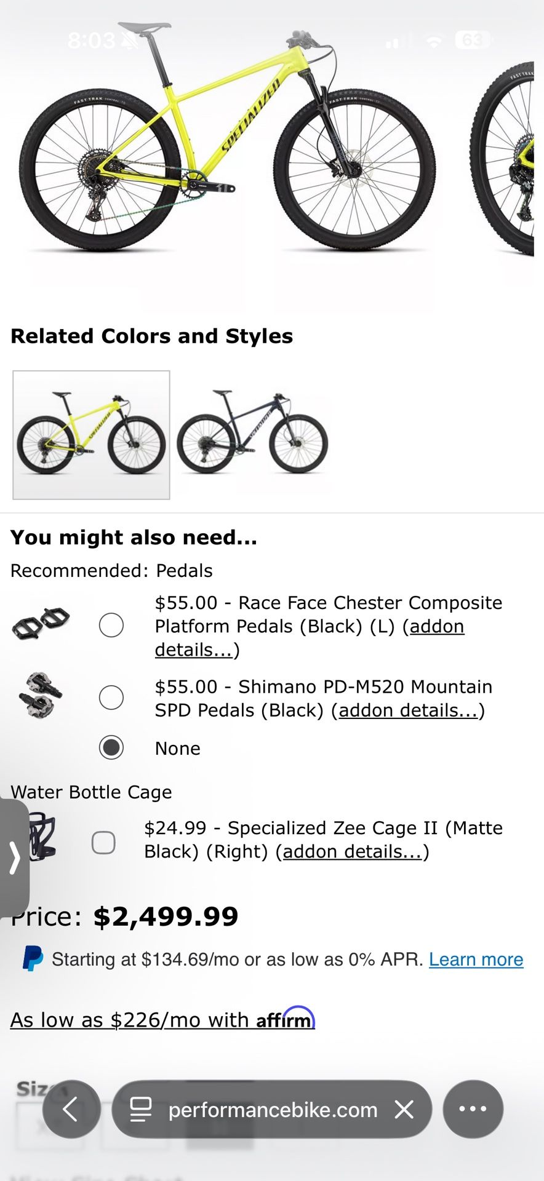Image resolution: width=544 pixels, height=1181 pixels.
Task: Choose the None pedals option
Action: tap(111, 747)
